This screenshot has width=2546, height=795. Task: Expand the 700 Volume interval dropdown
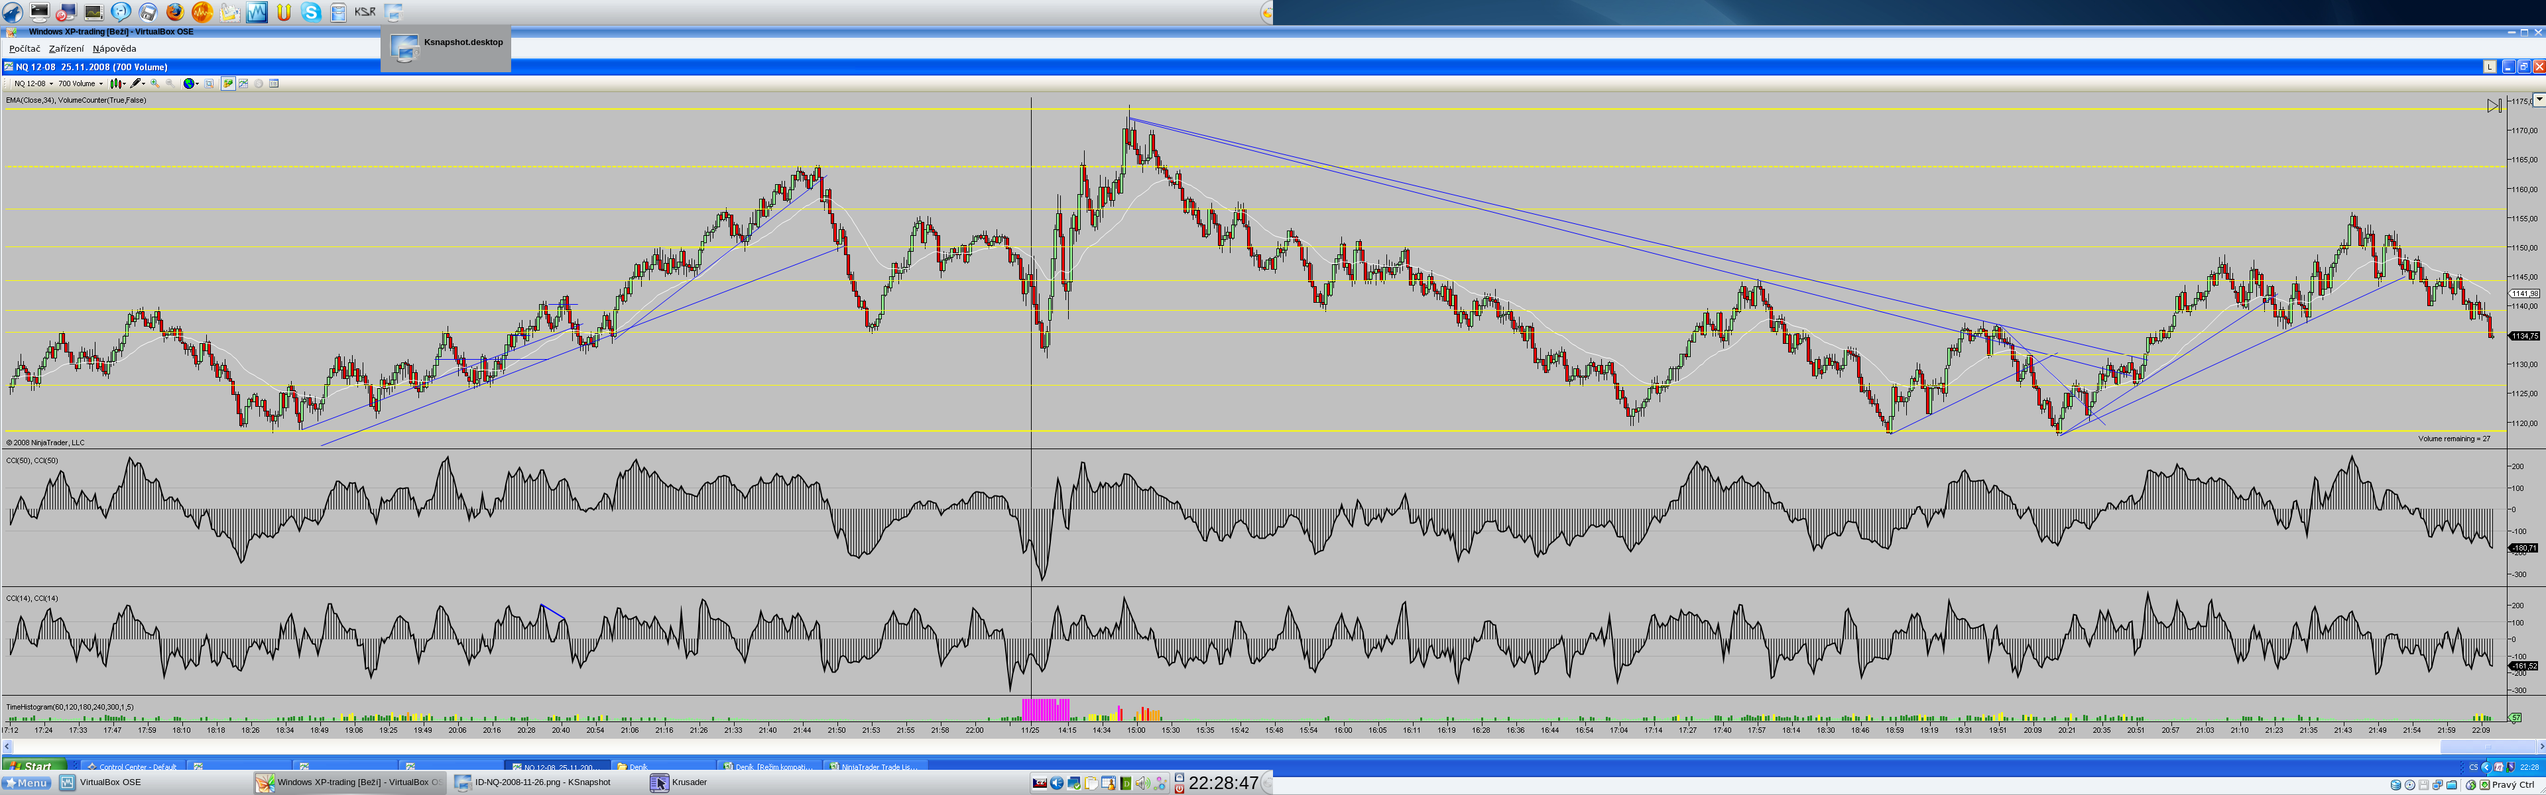point(101,84)
